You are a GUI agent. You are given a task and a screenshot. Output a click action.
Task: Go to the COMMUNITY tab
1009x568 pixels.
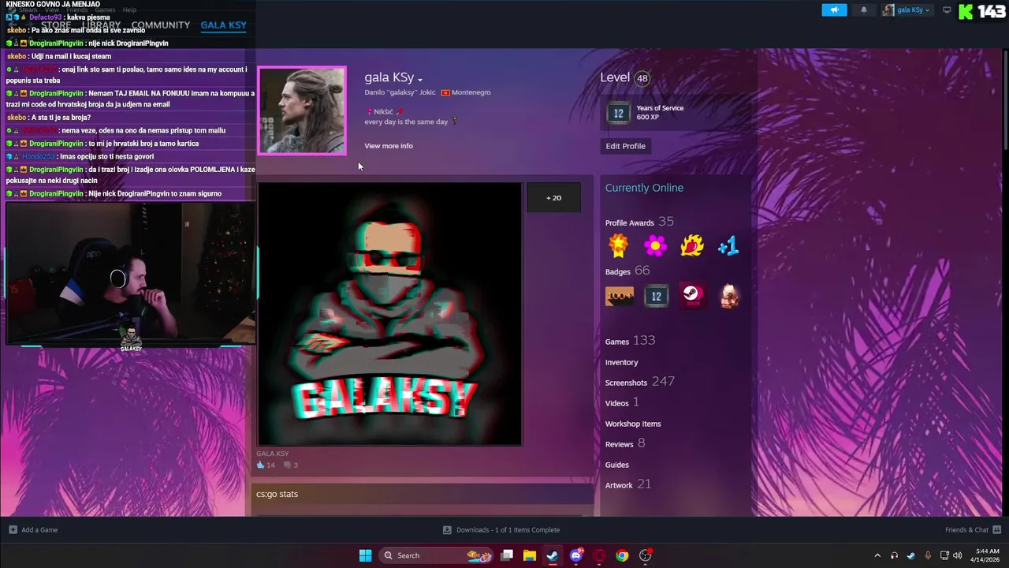pos(161,25)
